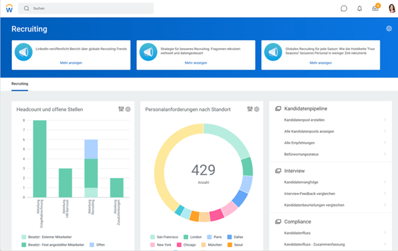Click the Abteilung Zusatzleistungen bar

click(x=116, y=188)
